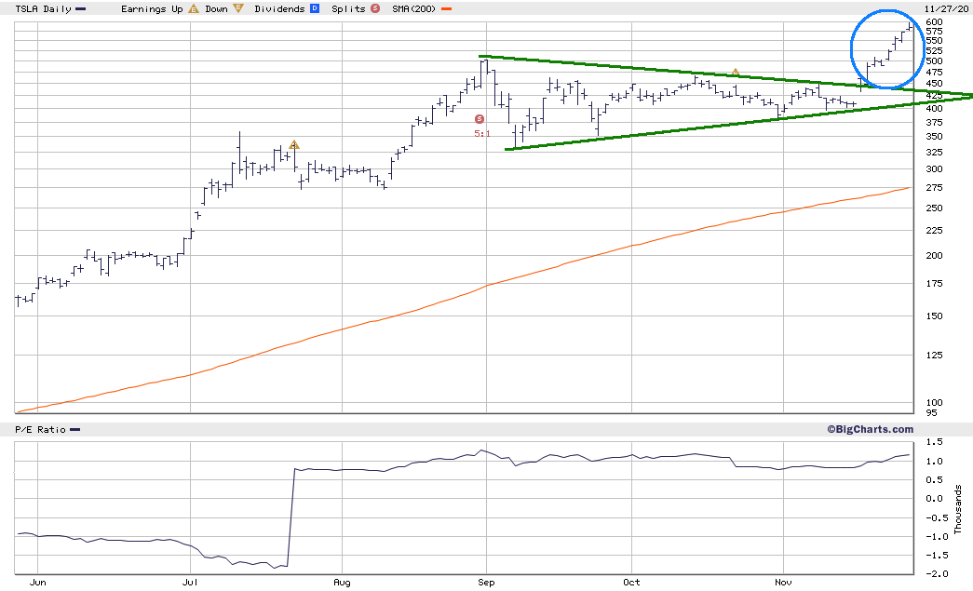Select the October earnings marker triangle on chart

736,72
